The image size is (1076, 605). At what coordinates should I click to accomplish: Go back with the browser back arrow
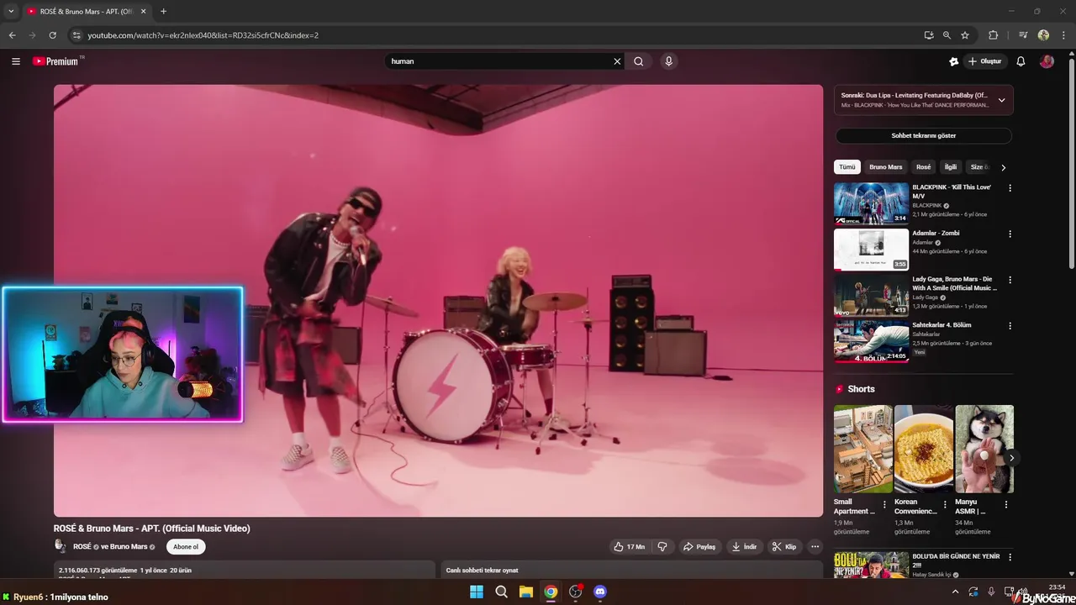tap(12, 35)
